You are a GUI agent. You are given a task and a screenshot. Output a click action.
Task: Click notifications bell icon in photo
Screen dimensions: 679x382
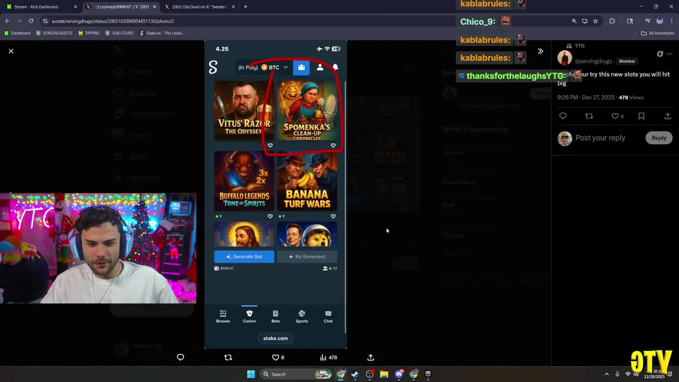click(x=335, y=67)
